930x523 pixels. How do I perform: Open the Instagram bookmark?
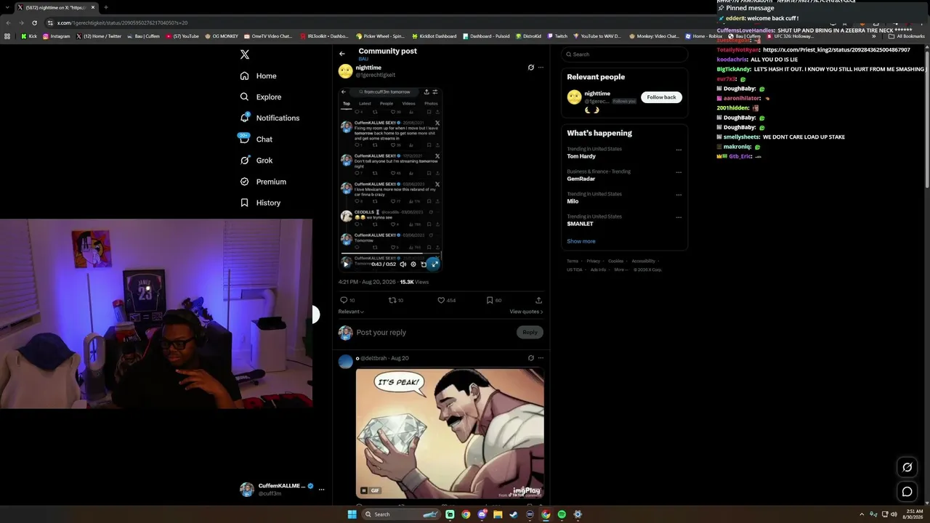[x=57, y=36]
